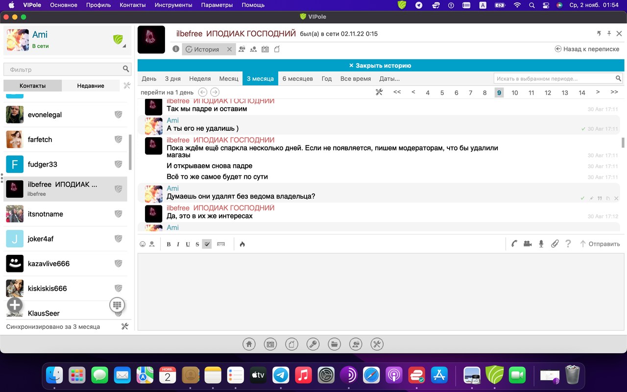This screenshot has height=392, width=627.
Task: Toggle encryption shield for fudger33
Action: (118, 164)
